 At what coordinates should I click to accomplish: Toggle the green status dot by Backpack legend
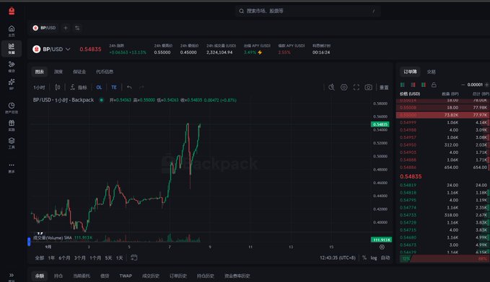pyautogui.click(x=101, y=100)
